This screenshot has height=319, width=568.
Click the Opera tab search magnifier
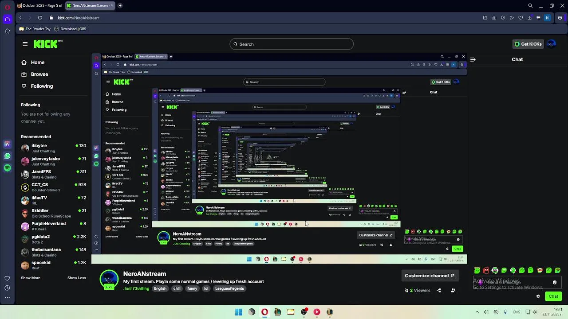point(530,6)
